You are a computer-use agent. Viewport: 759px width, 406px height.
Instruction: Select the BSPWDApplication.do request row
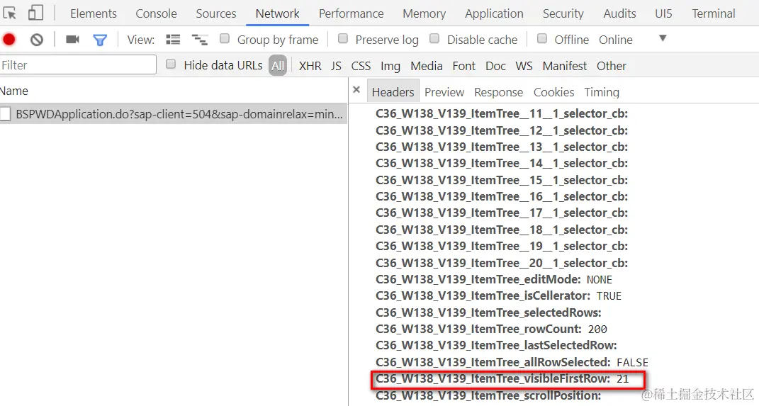tap(174, 113)
